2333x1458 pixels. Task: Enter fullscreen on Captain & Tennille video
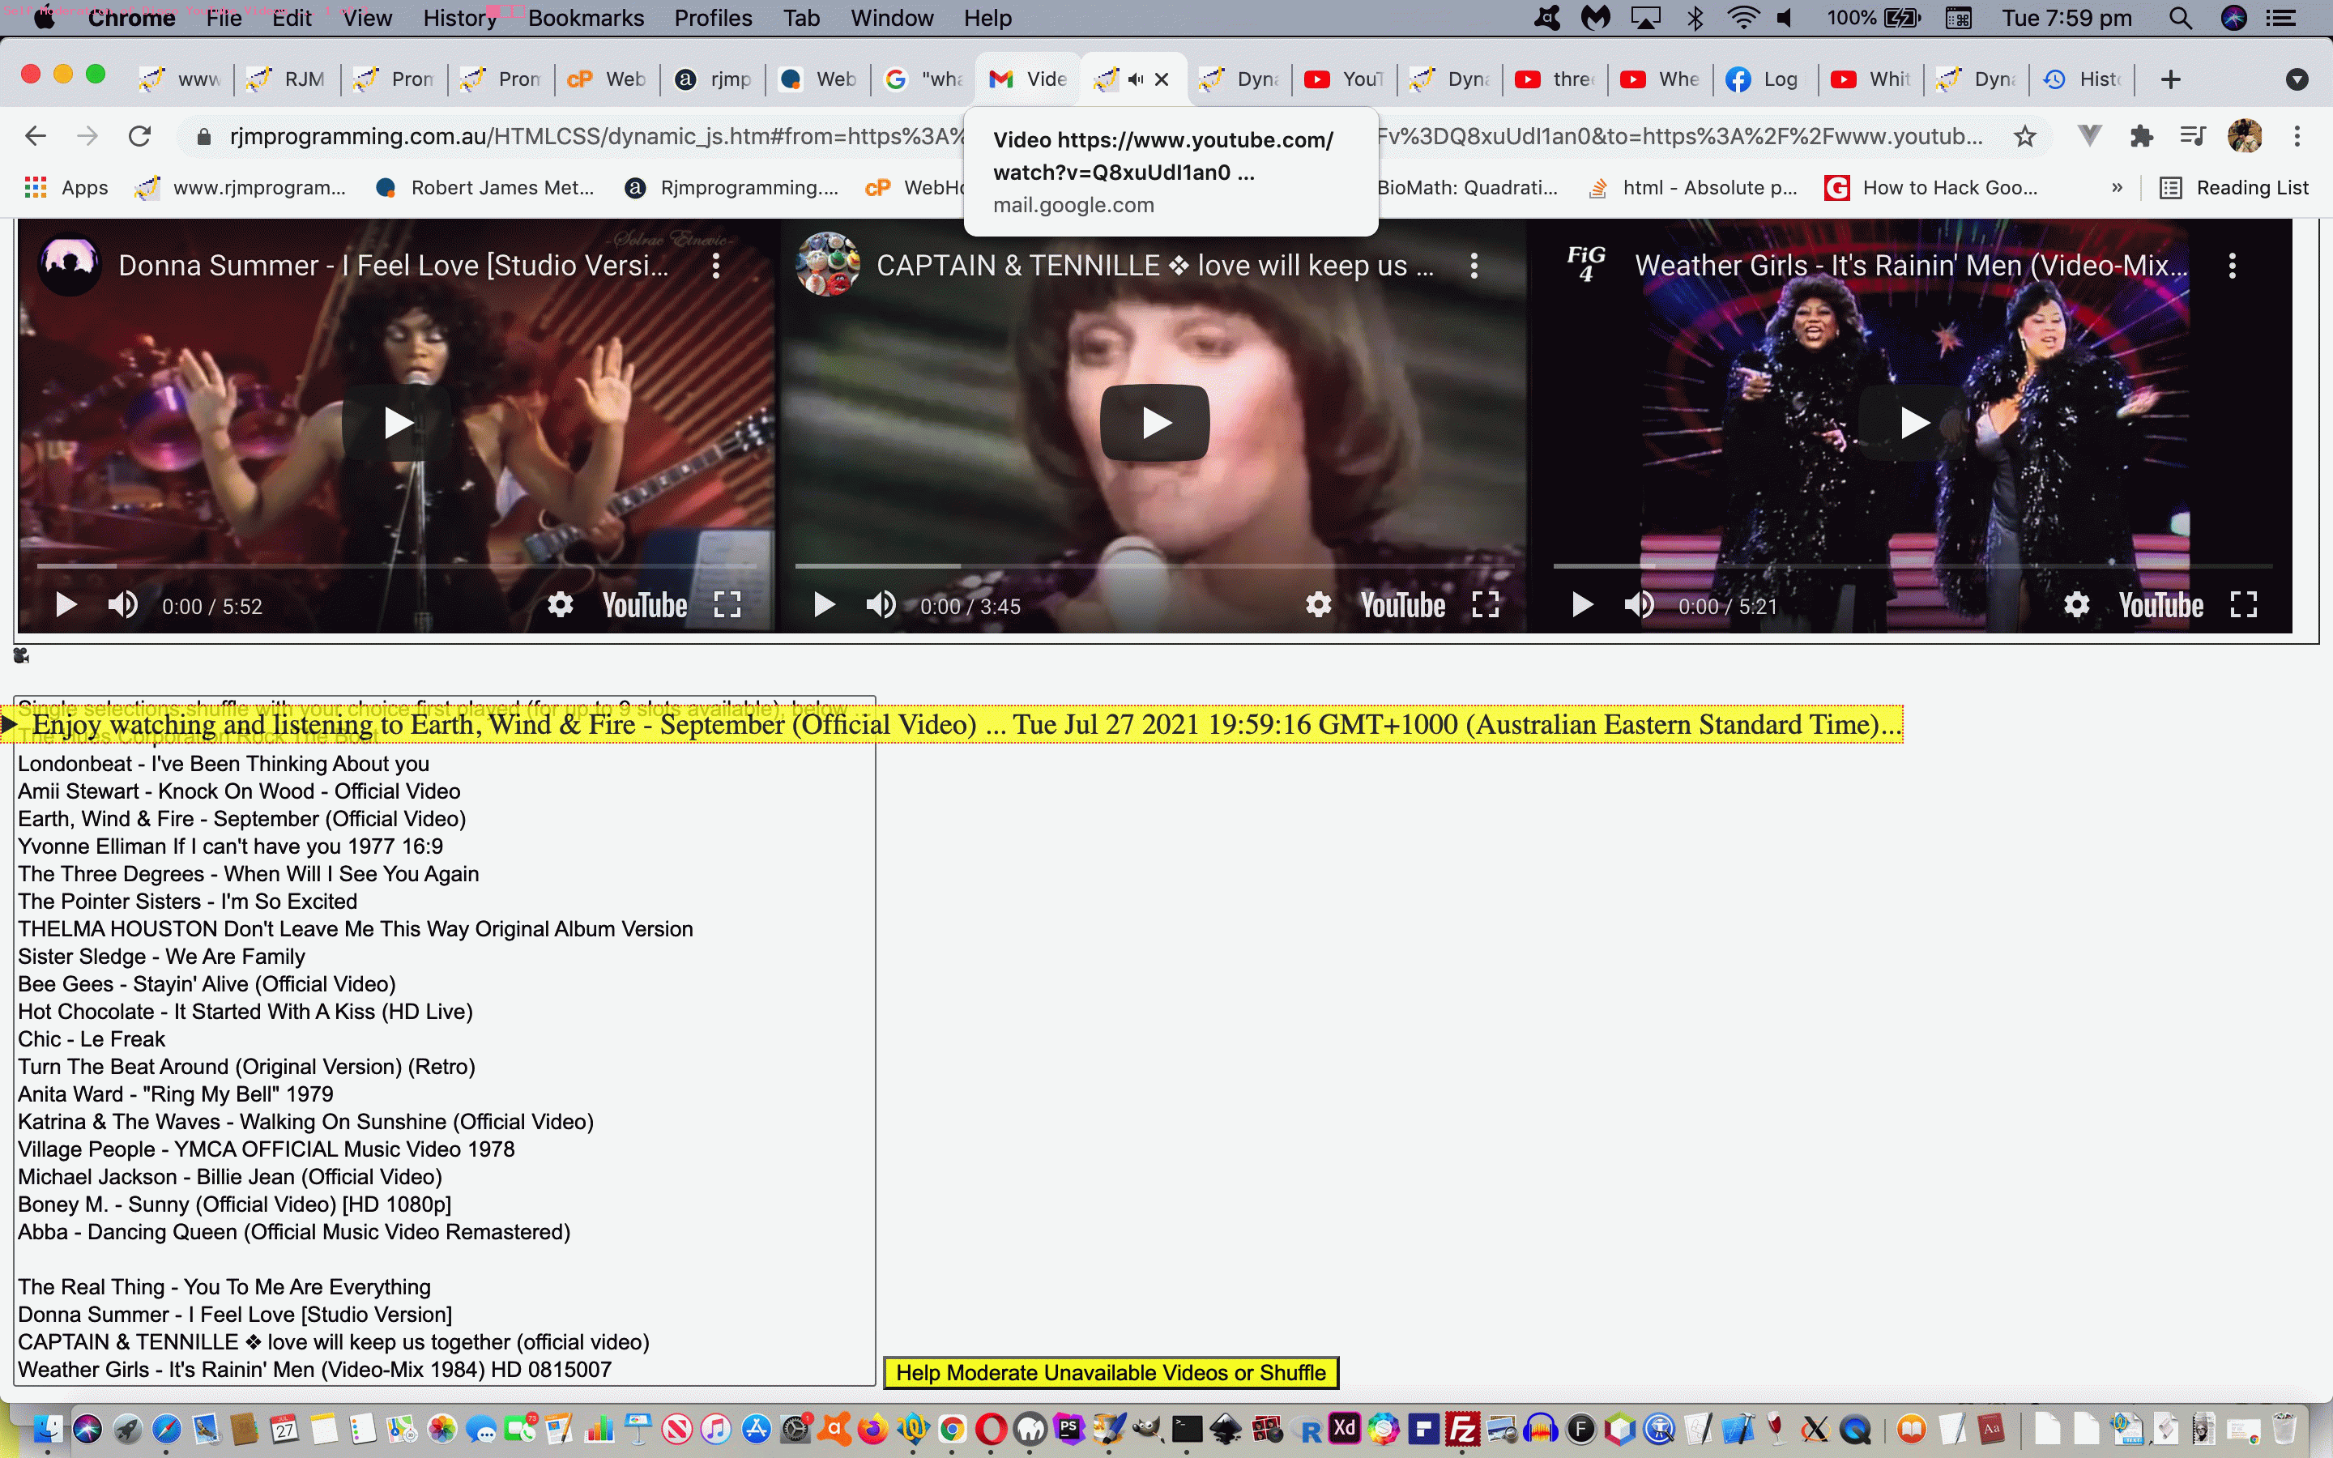coord(1485,604)
